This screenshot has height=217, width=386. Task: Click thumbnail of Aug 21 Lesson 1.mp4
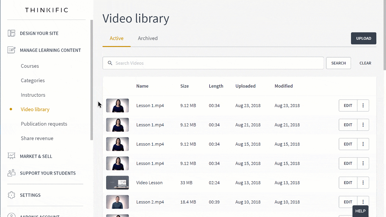pyautogui.click(x=117, y=125)
